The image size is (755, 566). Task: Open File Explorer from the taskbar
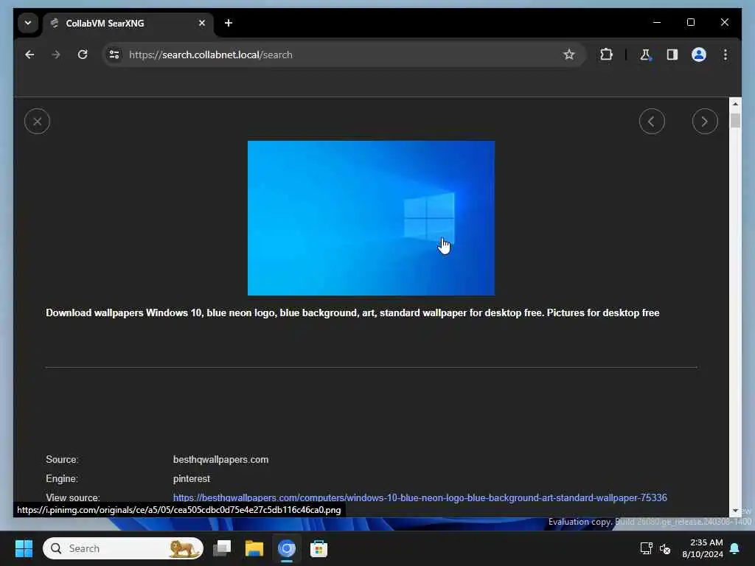[x=254, y=548]
